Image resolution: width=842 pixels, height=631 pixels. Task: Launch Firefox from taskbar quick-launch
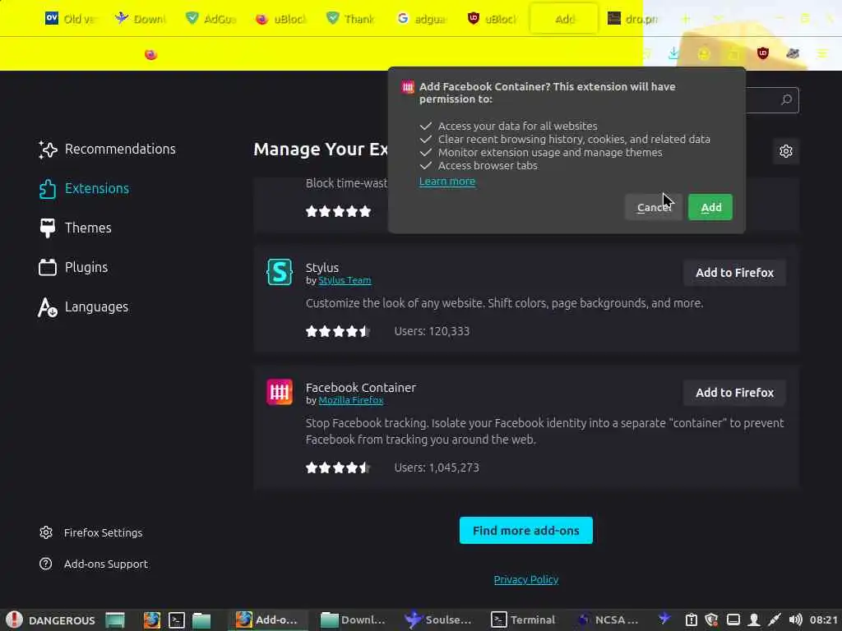(x=152, y=619)
